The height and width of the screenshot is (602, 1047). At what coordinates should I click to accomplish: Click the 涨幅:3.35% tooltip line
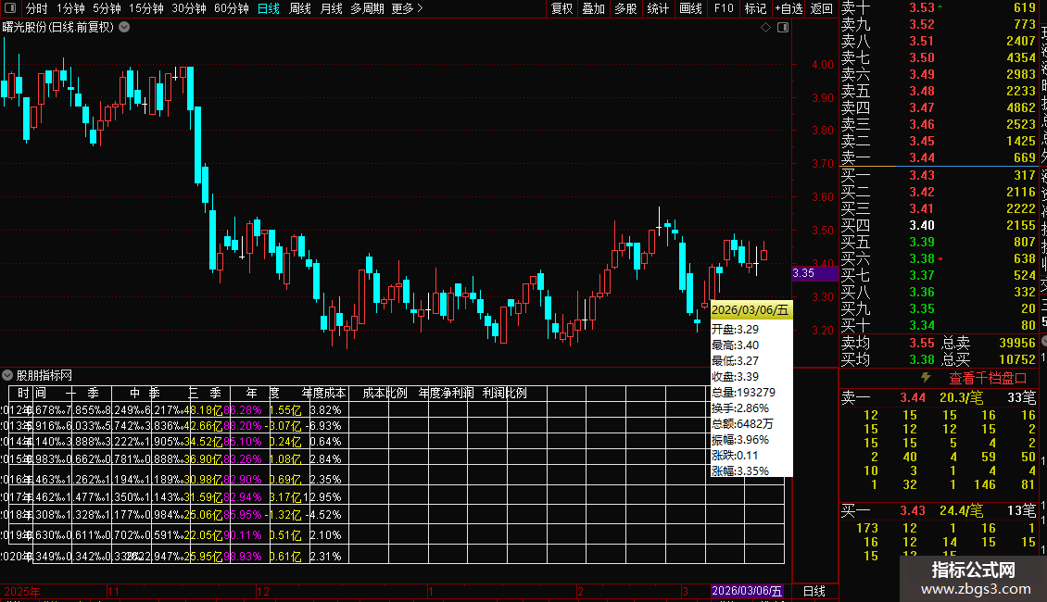tap(739, 471)
